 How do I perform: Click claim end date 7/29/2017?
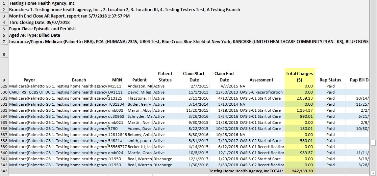point(224,141)
